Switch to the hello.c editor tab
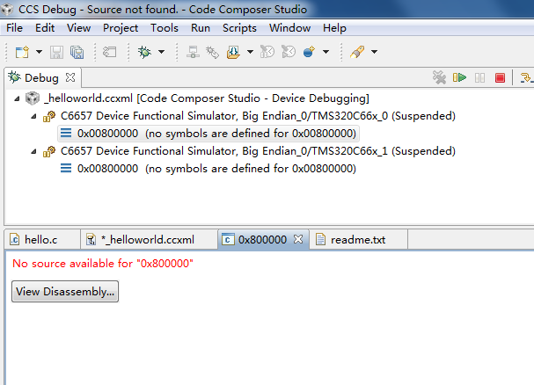The image size is (534, 385). (40, 240)
